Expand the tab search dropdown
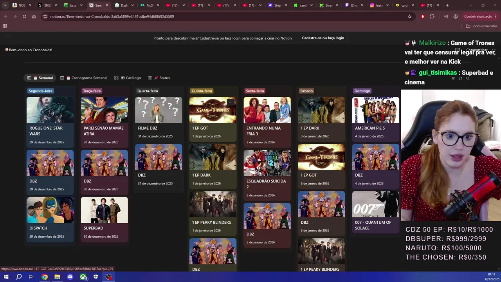 [5, 5]
